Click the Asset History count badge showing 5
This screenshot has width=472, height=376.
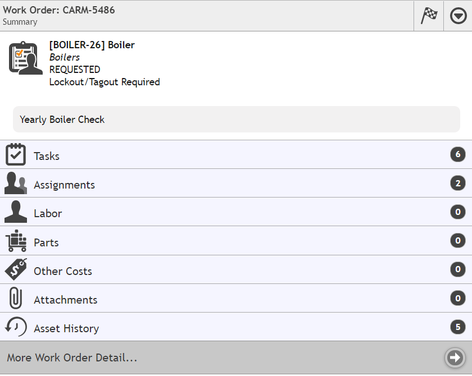(x=458, y=327)
